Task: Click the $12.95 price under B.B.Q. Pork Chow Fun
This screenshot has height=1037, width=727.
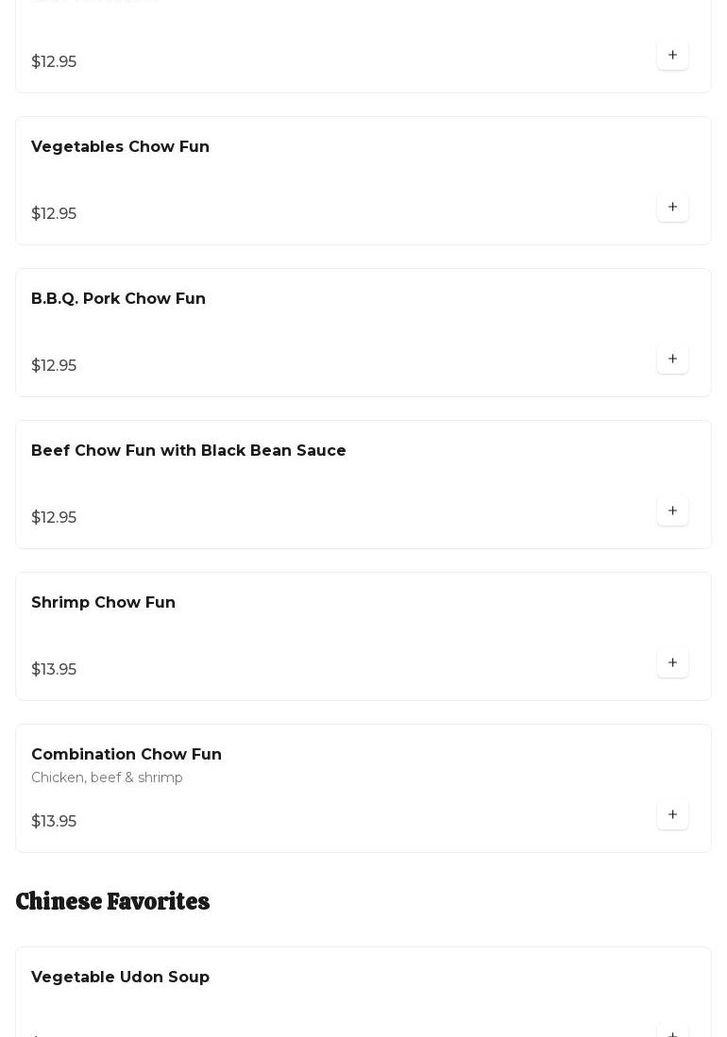Action: (x=54, y=366)
